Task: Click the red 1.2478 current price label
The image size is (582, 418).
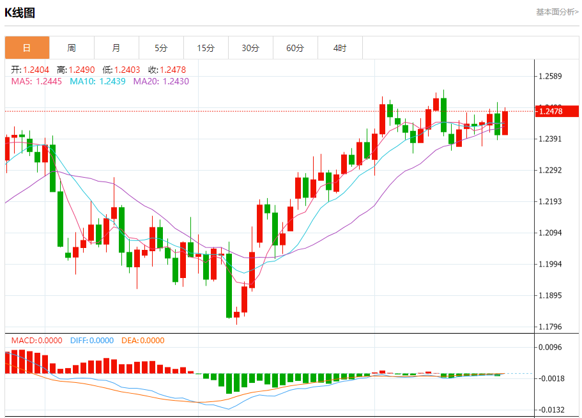Action: (x=556, y=111)
